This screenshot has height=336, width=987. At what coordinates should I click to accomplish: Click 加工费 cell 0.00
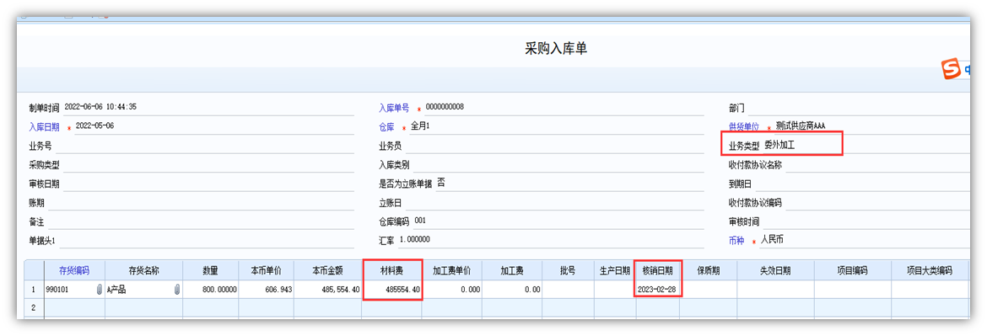pyautogui.click(x=512, y=290)
